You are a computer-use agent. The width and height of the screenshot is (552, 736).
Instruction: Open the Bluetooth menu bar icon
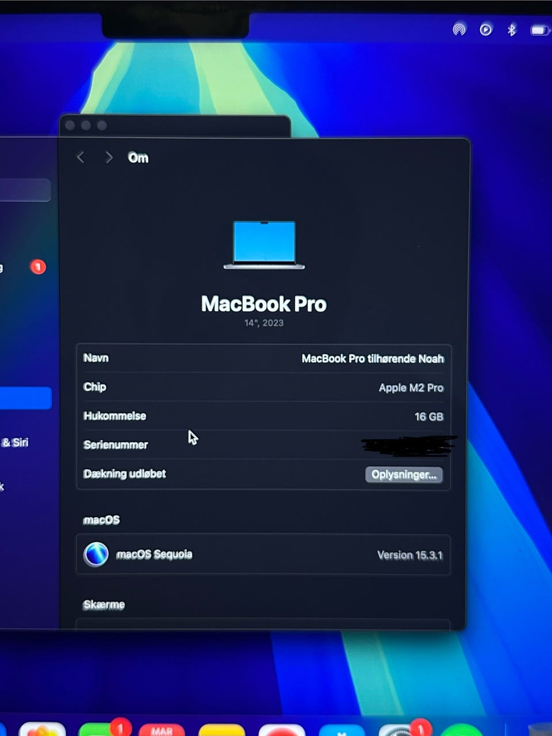pyautogui.click(x=512, y=29)
